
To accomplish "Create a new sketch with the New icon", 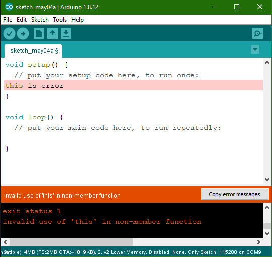I will click(39, 33).
